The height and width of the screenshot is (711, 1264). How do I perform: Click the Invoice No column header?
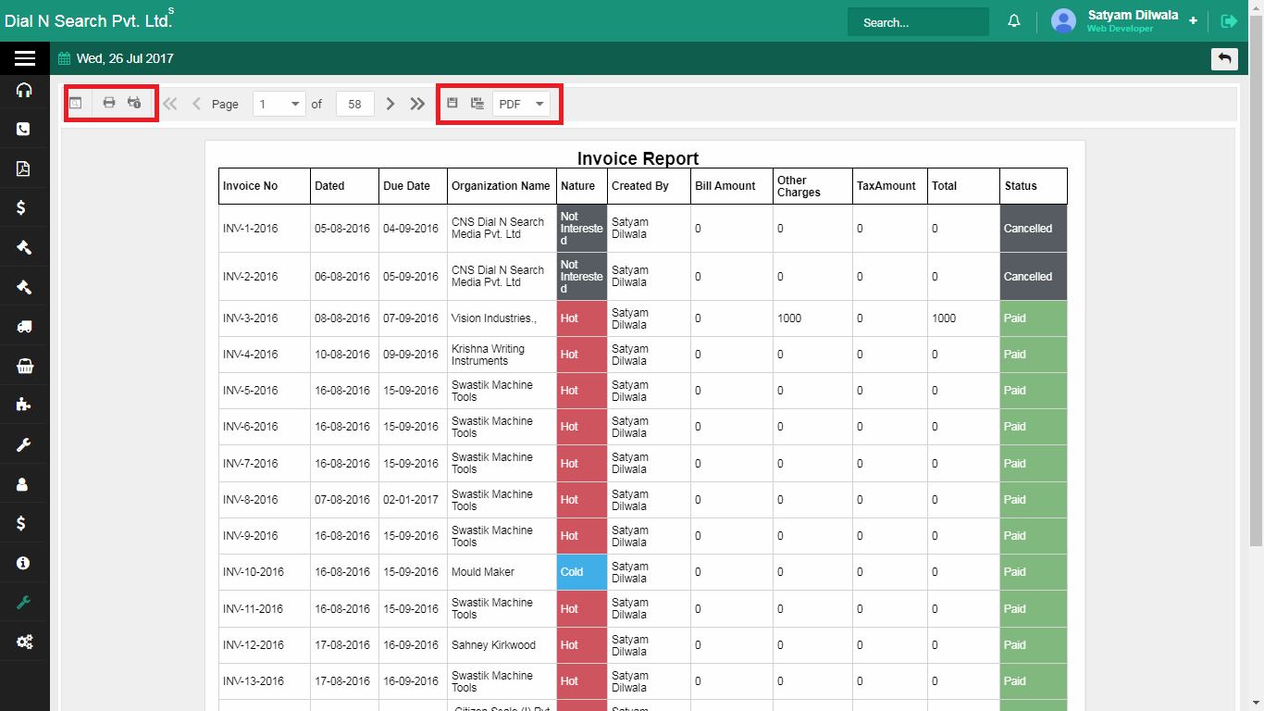[265, 186]
